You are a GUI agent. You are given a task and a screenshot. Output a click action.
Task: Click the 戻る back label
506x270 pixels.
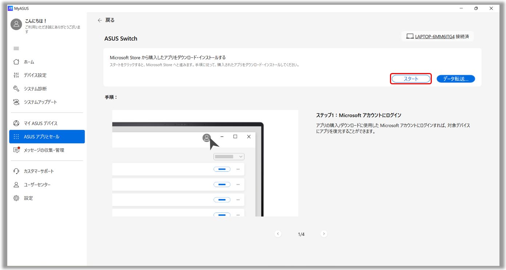tap(110, 20)
